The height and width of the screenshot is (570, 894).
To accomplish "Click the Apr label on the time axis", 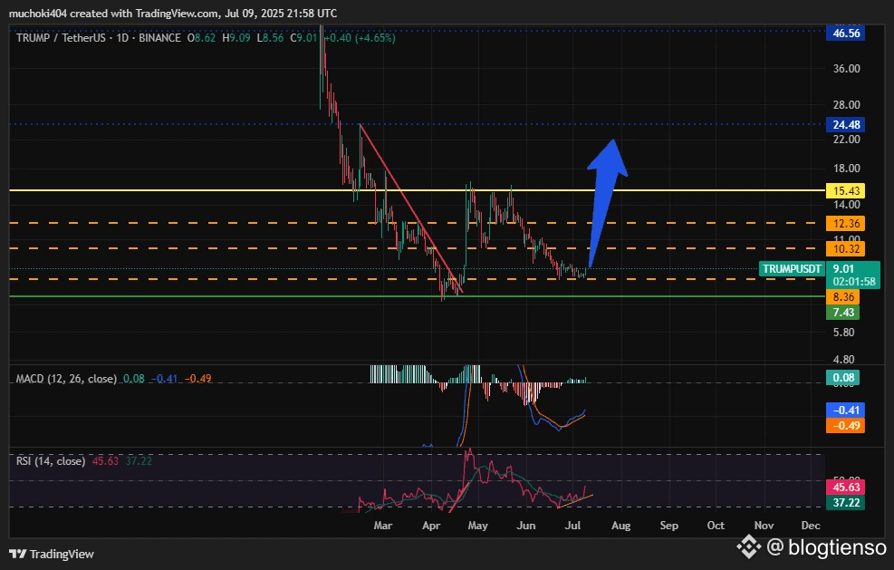I will click(x=431, y=526).
